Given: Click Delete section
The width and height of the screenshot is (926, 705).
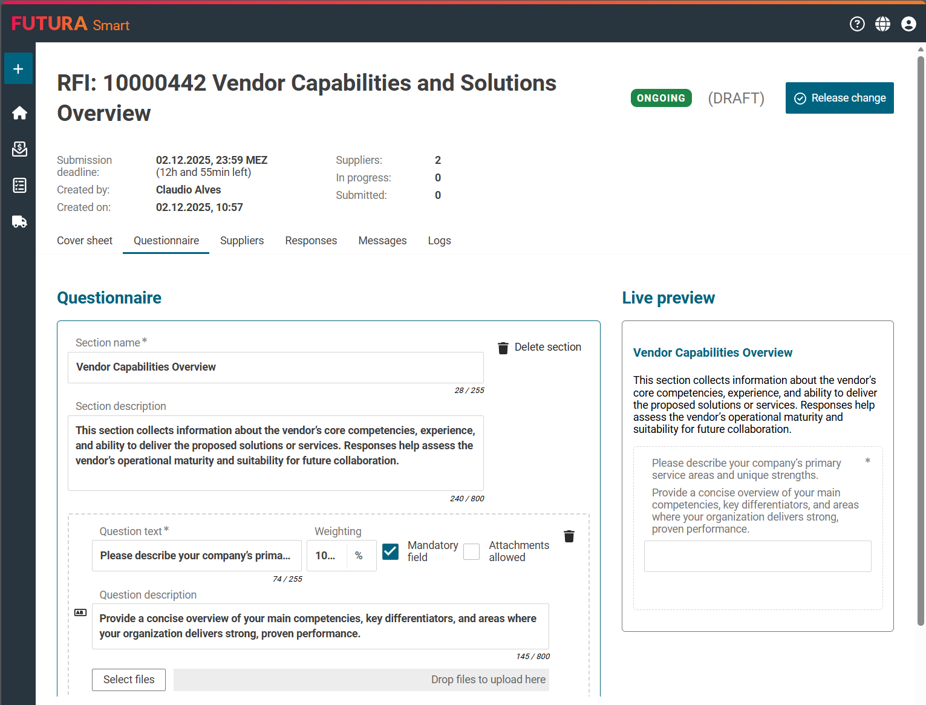Looking at the screenshot, I should (540, 348).
